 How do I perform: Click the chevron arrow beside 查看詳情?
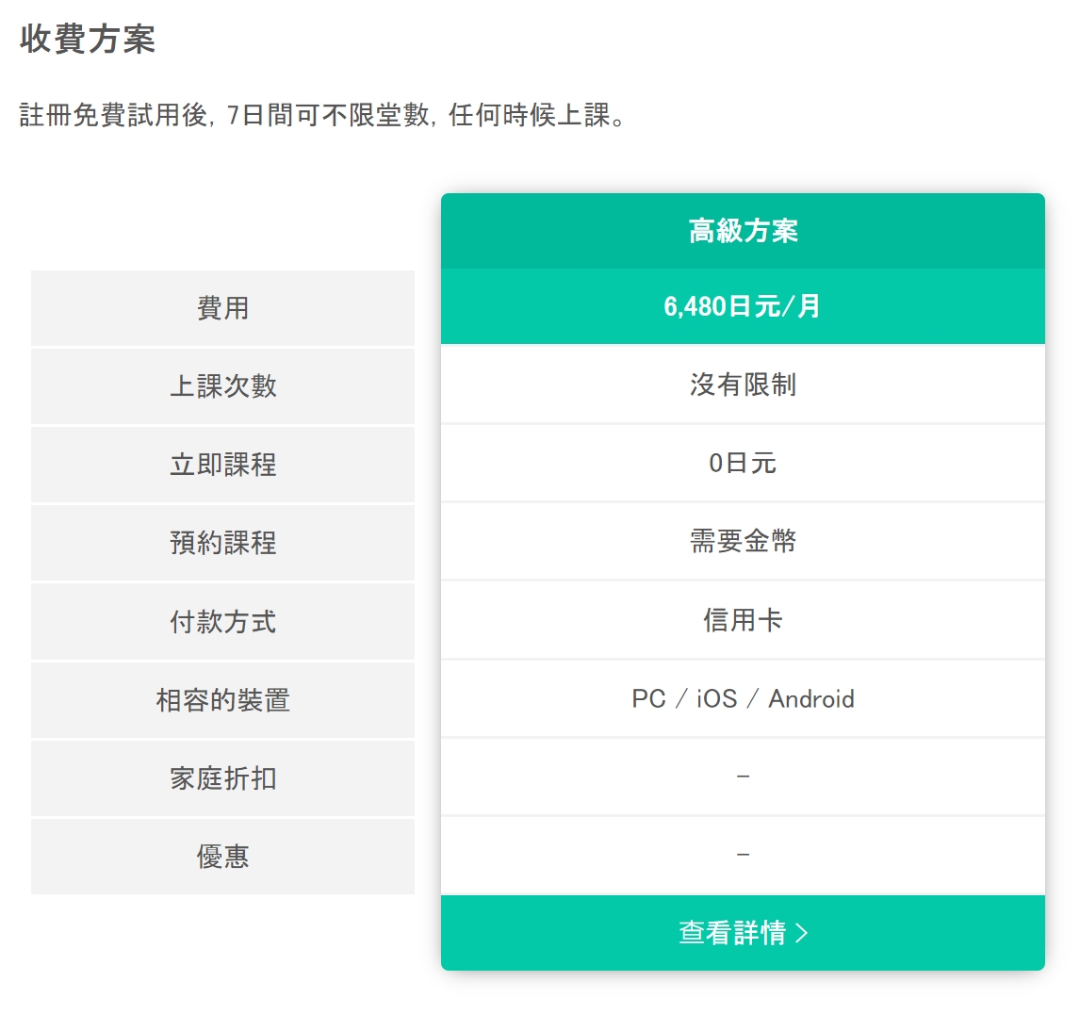click(802, 933)
